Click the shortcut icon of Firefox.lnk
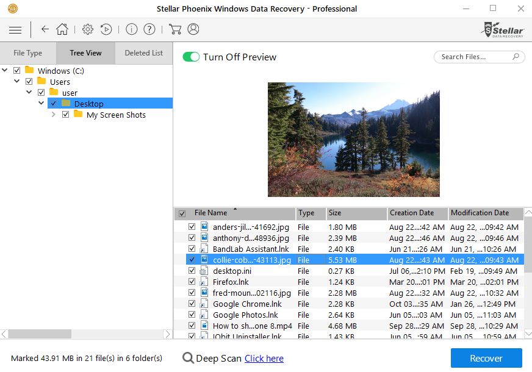Image resolution: width=532 pixels, height=372 pixels. [204, 281]
